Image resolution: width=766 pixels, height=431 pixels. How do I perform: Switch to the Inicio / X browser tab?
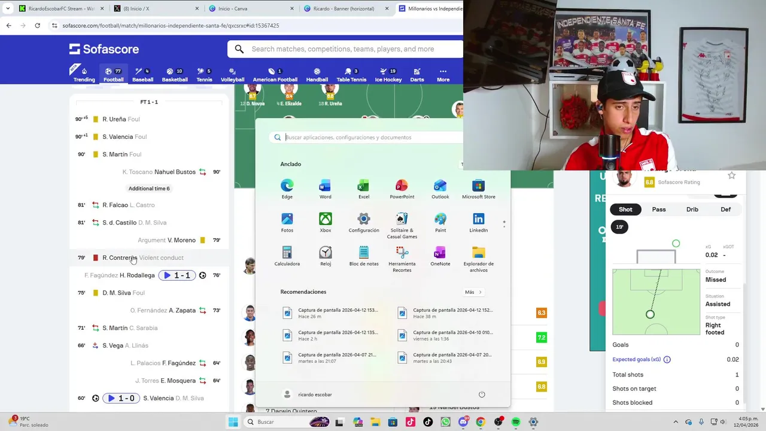coord(156,8)
